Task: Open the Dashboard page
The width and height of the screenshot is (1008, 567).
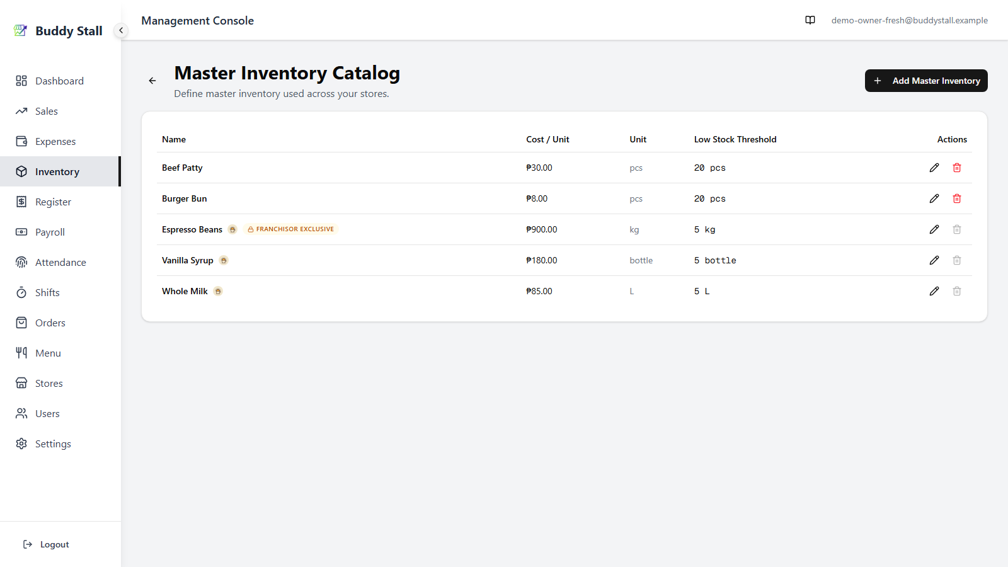Action: pos(59,81)
